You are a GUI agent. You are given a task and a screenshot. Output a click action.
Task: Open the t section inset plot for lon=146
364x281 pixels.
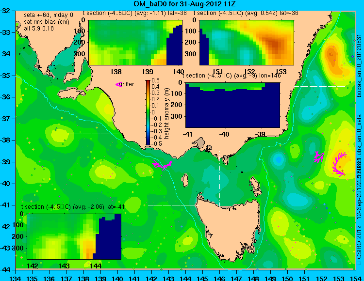pos(232,105)
